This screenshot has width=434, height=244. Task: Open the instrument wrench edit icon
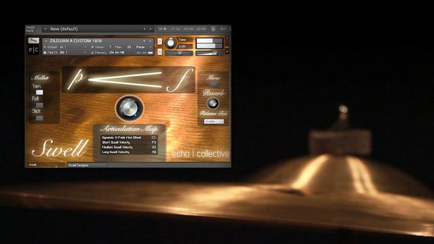point(33,41)
